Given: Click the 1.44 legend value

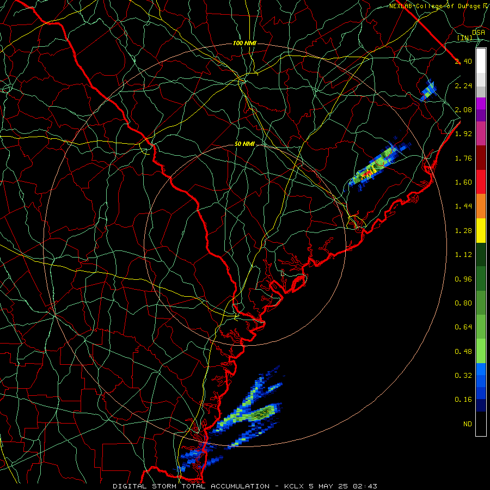Looking at the screenshot, I should pos(463,206).
